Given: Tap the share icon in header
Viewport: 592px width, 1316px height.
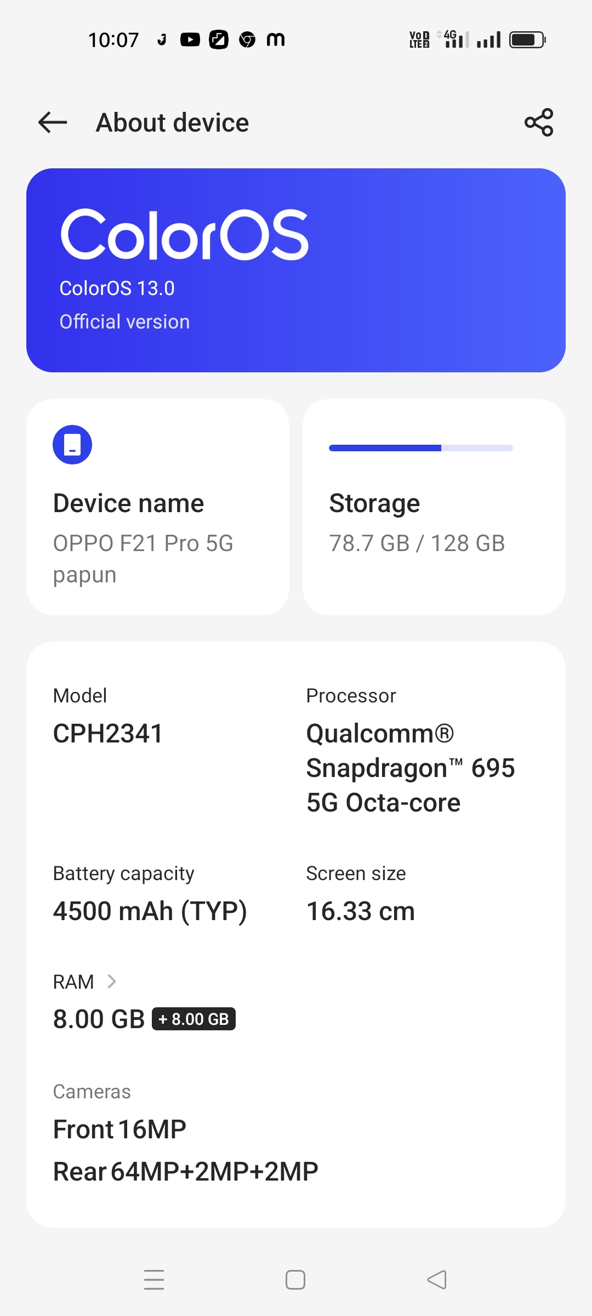Looking at the screenshot, I should tap(539, 122).
